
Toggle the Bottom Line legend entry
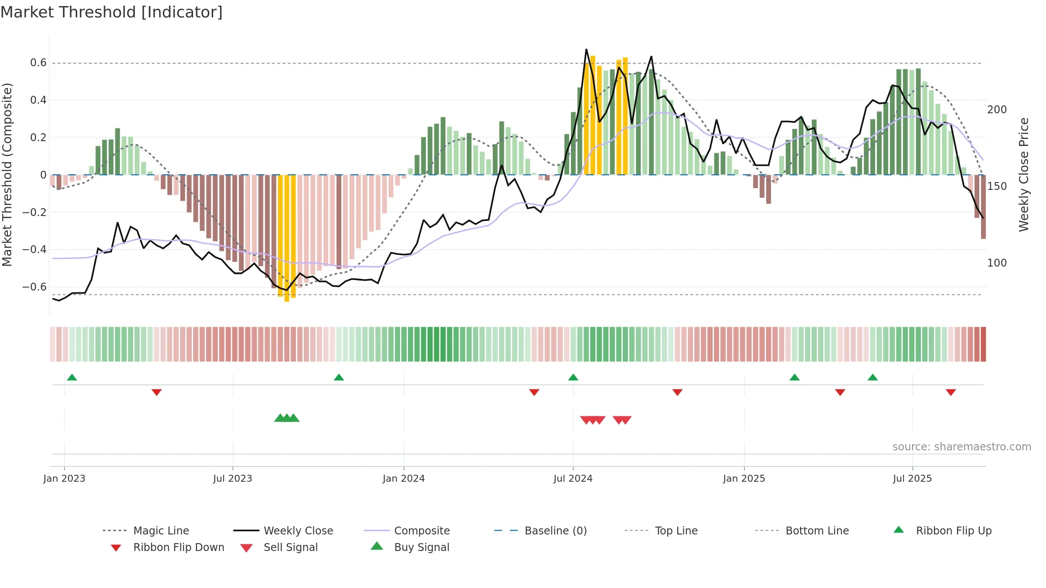(x=802, y=531)
